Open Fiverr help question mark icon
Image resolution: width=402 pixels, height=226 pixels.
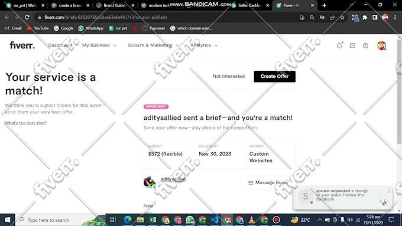click(365, 45)
